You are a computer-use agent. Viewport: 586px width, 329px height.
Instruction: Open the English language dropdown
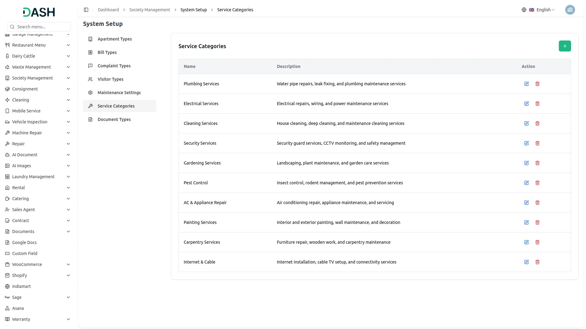tap(545, 10)
